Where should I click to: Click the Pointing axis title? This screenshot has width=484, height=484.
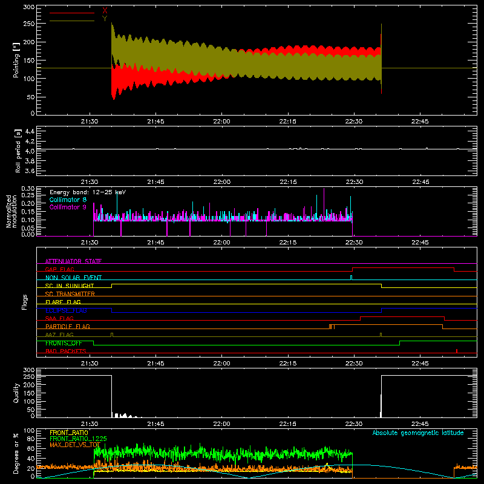tap(16, 60)
